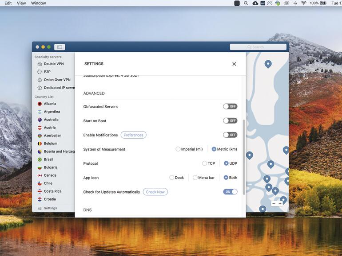Click the northernmost map server pin
Screen dimensions: 342x256
[268, 64]
